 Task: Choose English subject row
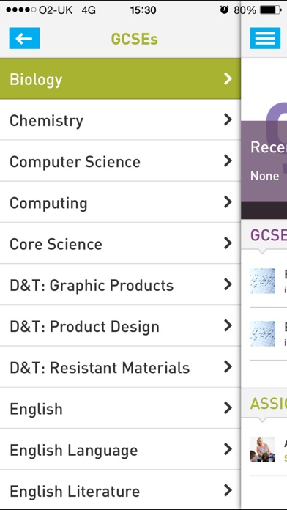coord(120,408)
